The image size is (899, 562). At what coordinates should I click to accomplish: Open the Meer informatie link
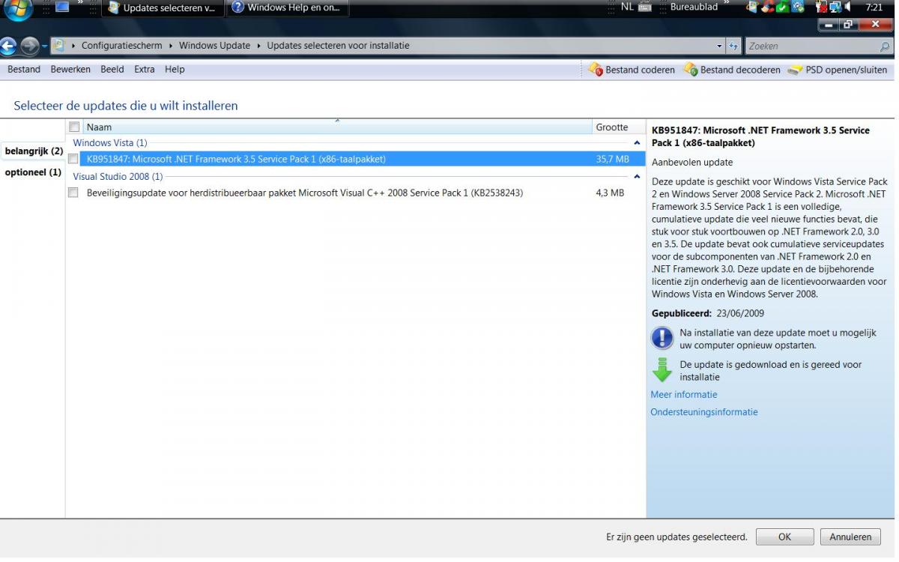[x=684, y=395]
